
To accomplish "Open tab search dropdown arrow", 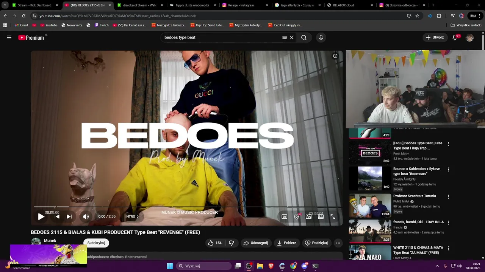I will 5,5.
